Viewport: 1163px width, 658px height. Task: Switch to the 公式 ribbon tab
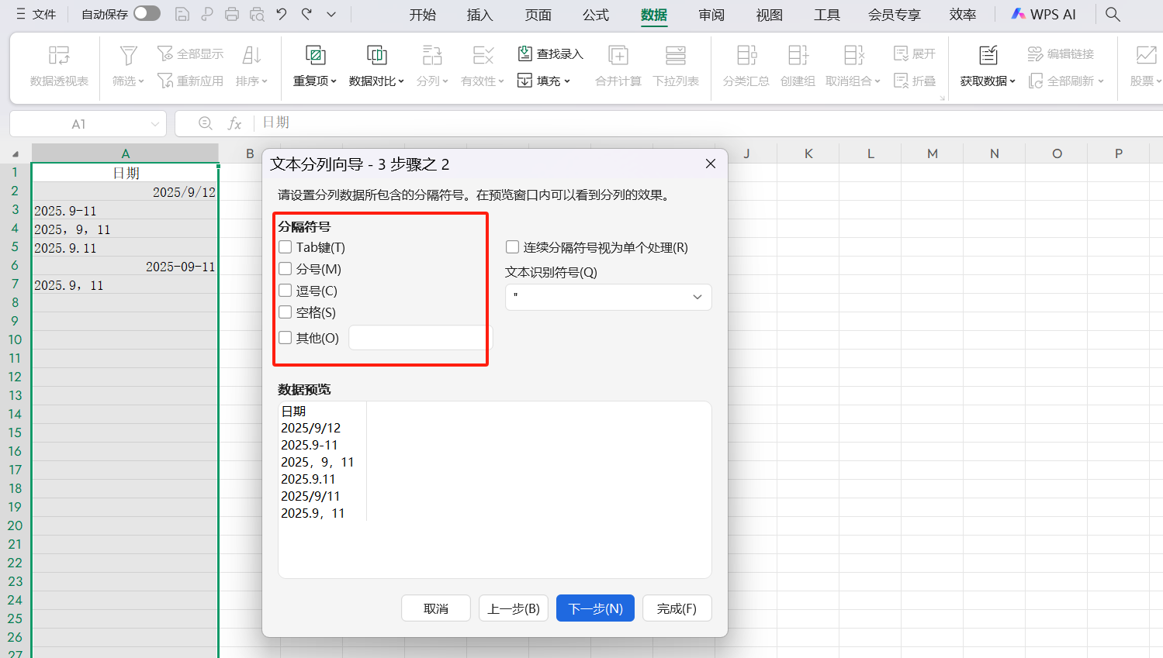[x=596, y=15]
